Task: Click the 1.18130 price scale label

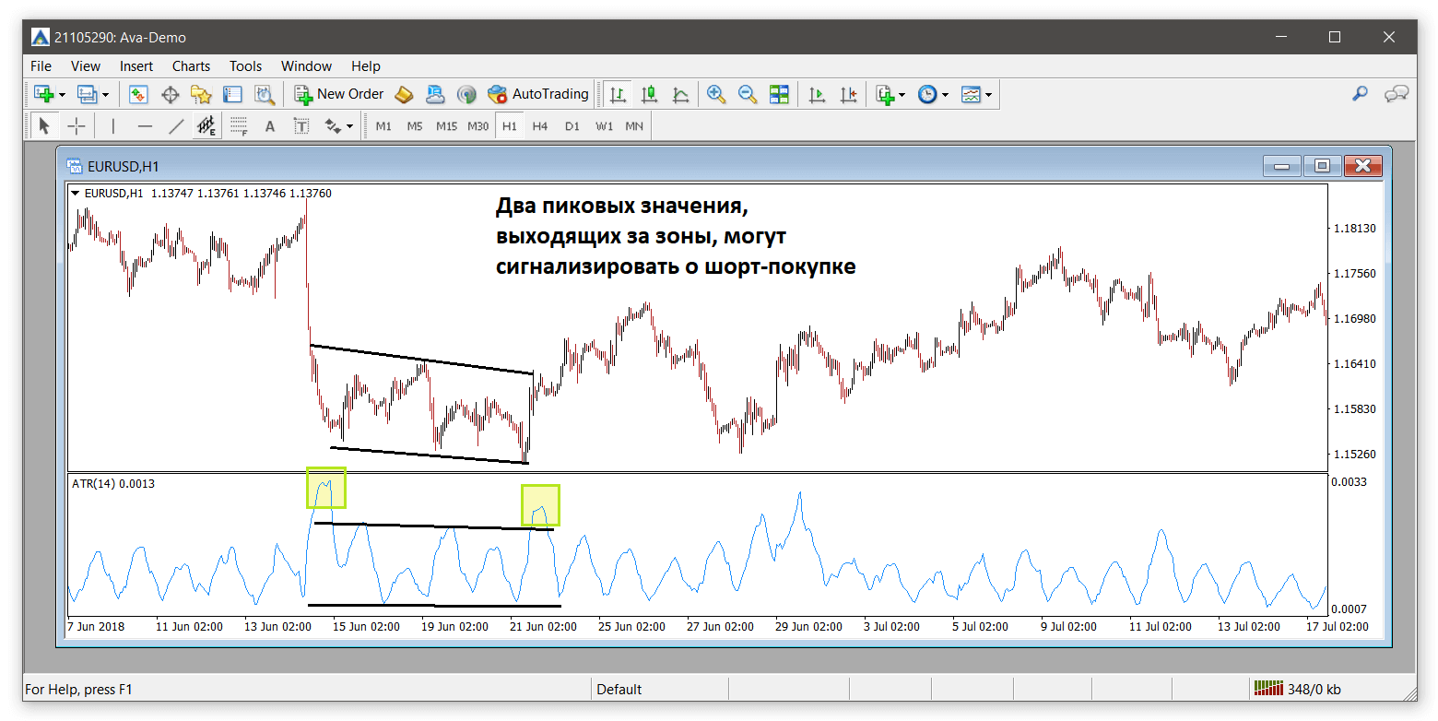Action: (1354, 228)
